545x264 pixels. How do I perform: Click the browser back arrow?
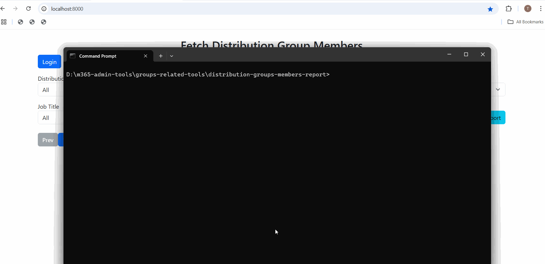pyautogui.click(x=3, y=9)
